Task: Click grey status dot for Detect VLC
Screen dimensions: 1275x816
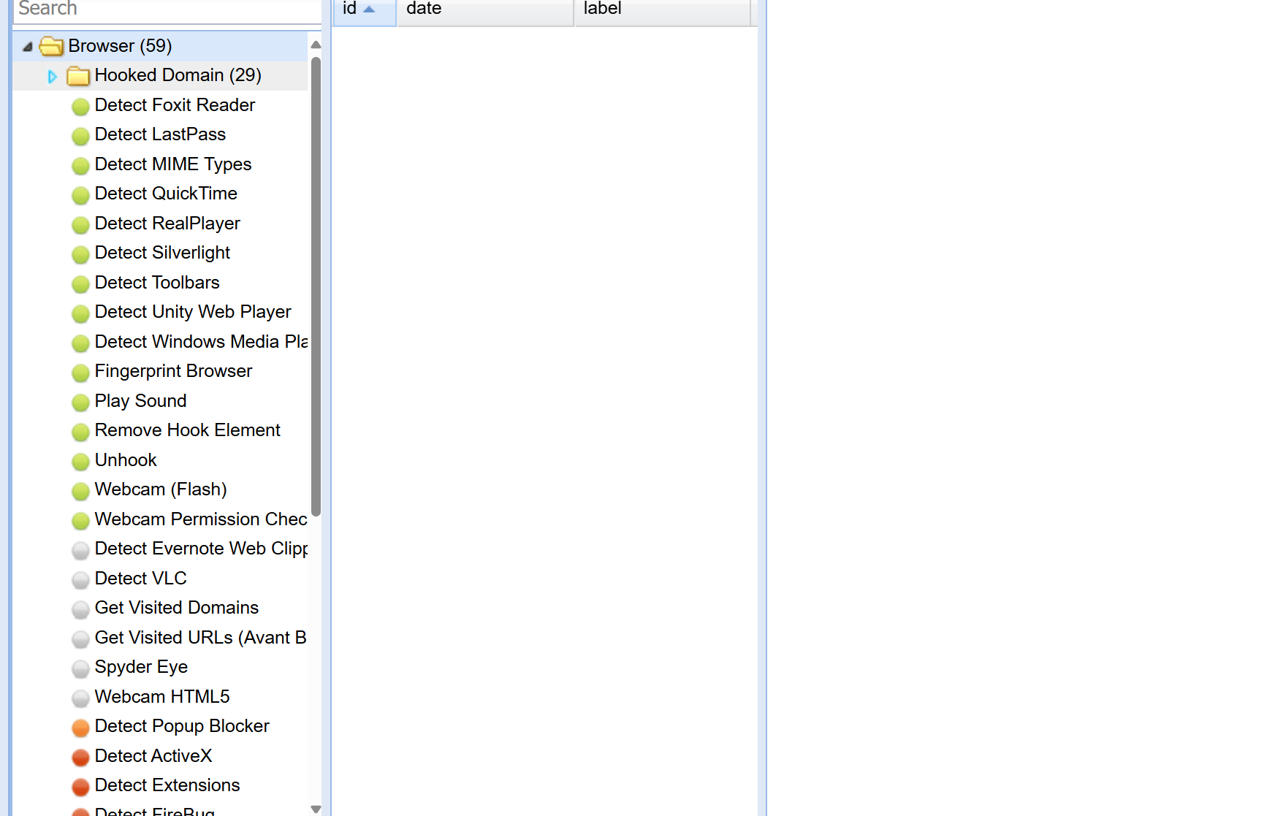Action: (x=81, y=580)
